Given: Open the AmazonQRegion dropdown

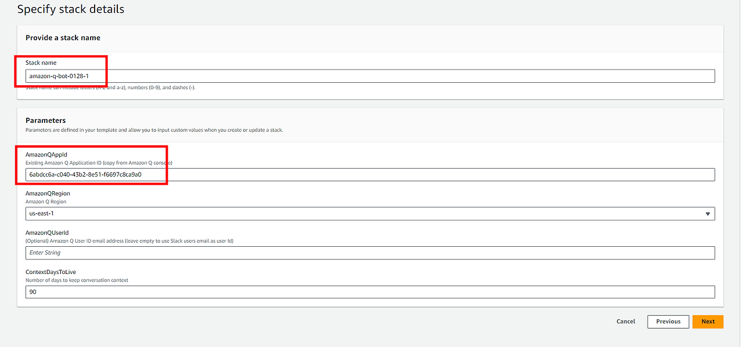Looking at the screenshot, I should (370, 214).
